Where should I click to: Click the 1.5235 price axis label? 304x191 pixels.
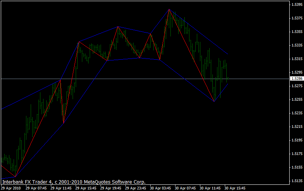pyautogui.click(x=297, y=113)
